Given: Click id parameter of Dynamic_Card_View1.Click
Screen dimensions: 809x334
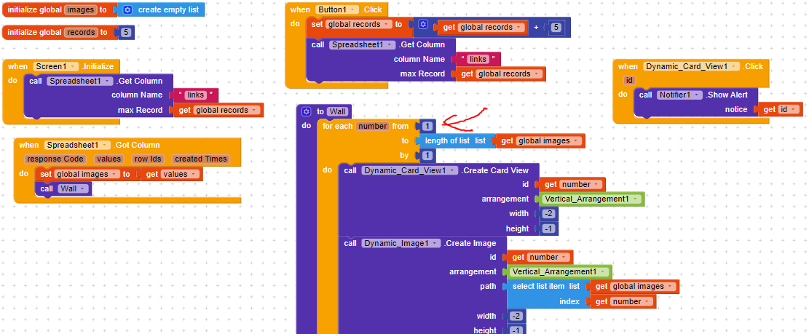Looking at the screenshot, I should tap(629, 81).
